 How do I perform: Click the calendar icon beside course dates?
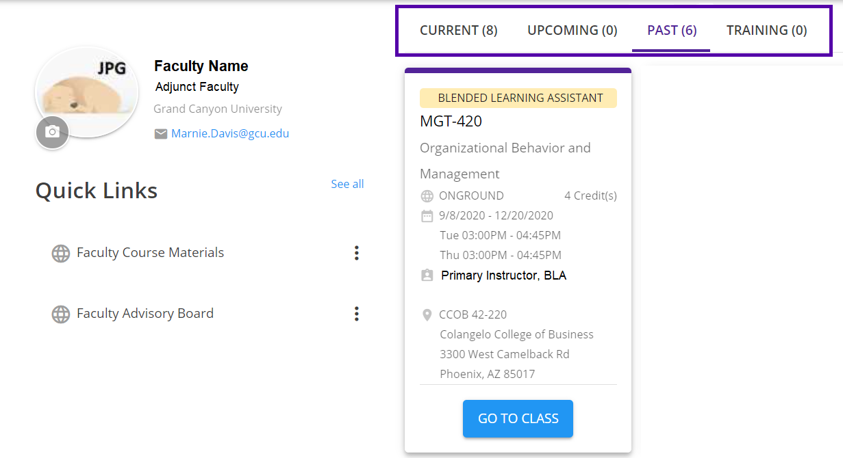(427, 216)
